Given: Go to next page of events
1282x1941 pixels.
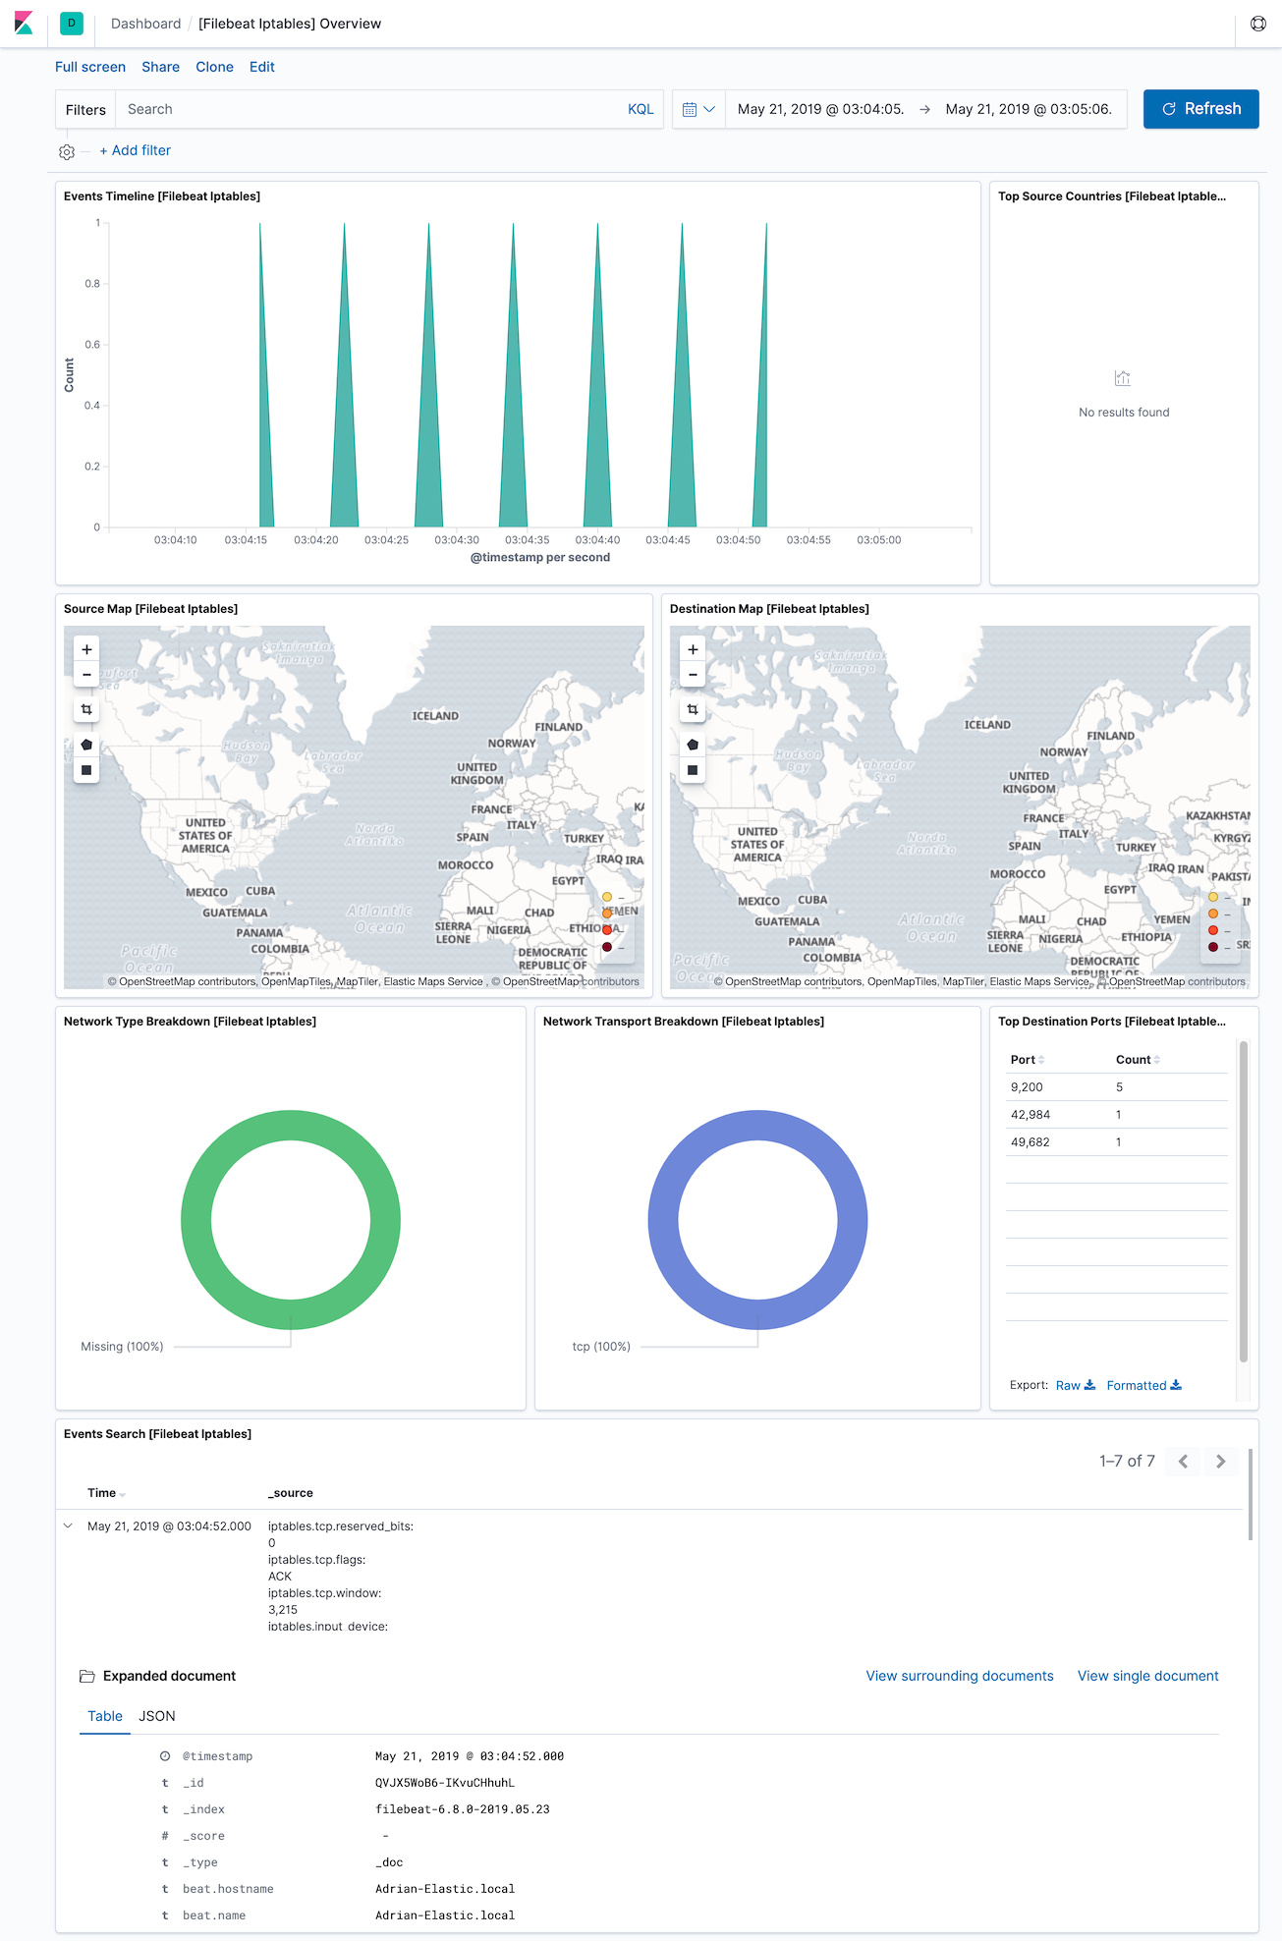Looking at the screenshot, I should (x=1220, y=1462).
